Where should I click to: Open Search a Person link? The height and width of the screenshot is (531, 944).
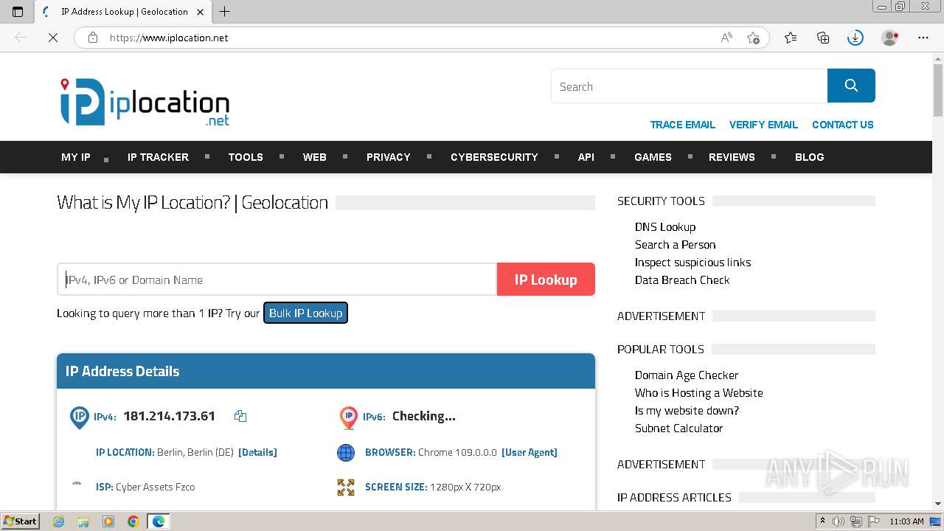coord(675,245)
